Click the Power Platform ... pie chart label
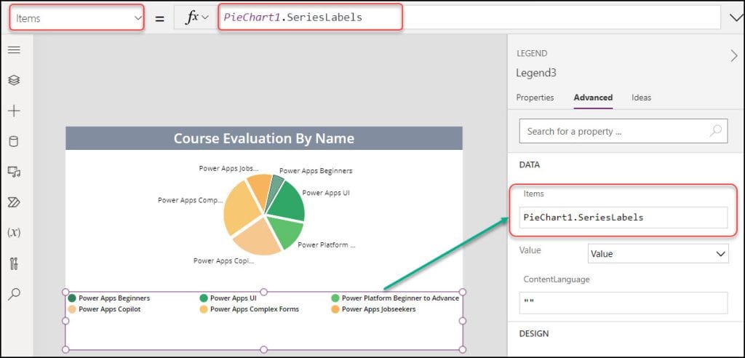 point(327,244)
